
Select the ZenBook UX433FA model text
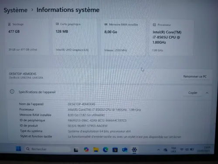(x=26, y=78)
